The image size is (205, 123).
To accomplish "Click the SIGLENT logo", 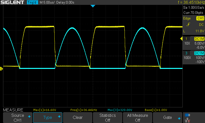I will click(x=12, y=2).
